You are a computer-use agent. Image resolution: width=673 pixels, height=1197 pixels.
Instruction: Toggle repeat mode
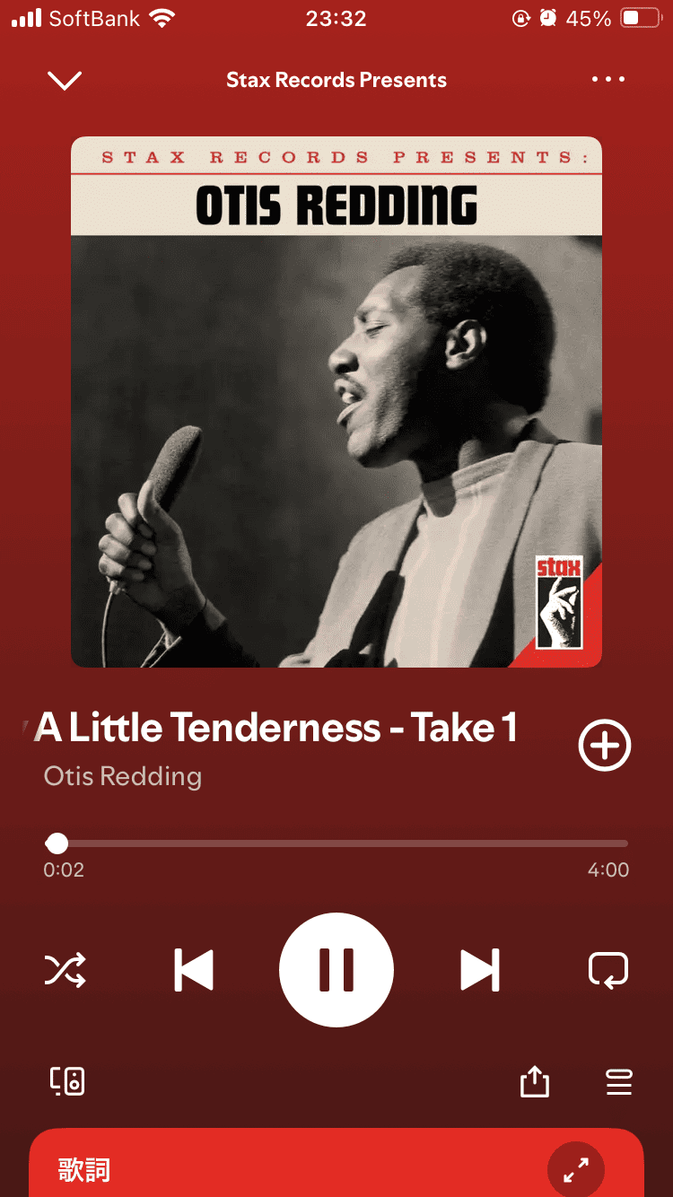pos(607,970)
